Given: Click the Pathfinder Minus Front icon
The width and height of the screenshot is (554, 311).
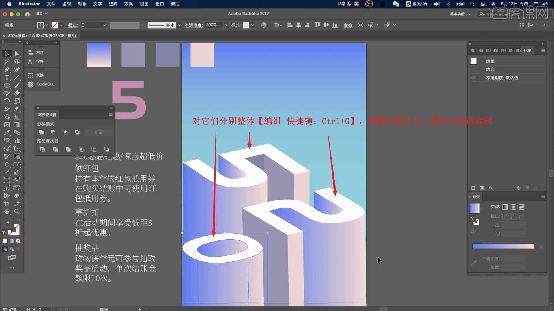Looking at the screenshot, I should (x=53, y=132).
